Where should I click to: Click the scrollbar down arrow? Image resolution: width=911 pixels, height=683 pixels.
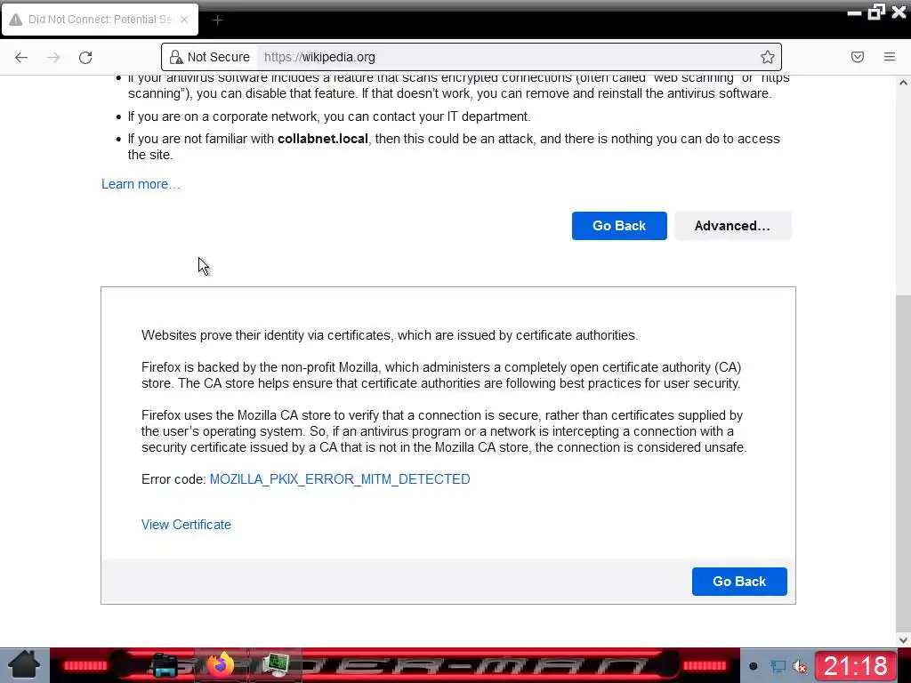904,640
